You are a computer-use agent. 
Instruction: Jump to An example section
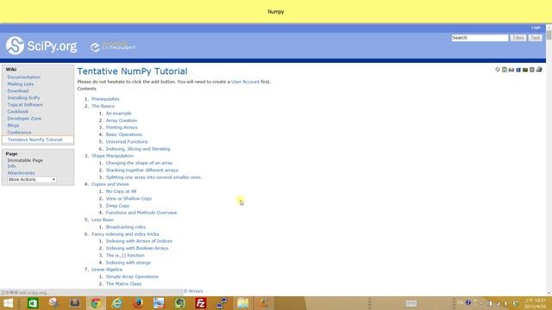point(118,113)
